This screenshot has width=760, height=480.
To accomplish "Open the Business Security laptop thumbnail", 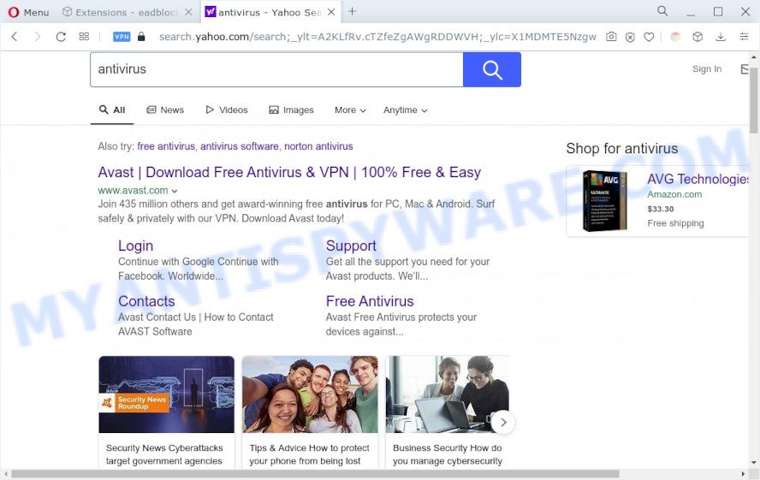I will click(448, 394).
